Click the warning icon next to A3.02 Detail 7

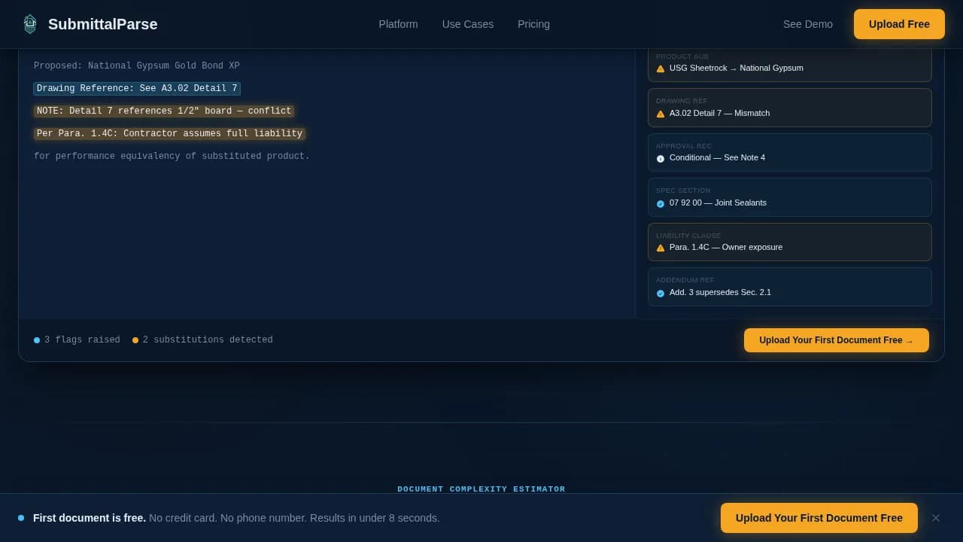(x=661, y=114)
